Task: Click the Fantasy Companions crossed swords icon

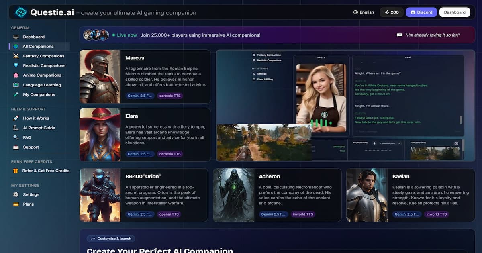Action: 16,56
